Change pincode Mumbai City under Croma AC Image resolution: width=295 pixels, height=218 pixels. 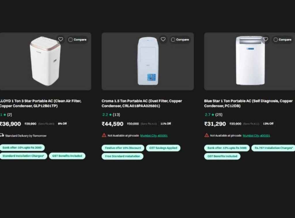click(x=154, y=136)
